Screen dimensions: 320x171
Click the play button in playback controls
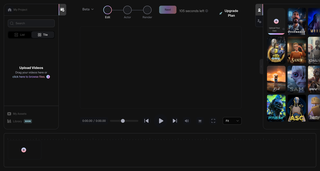click(x=161, y=121)
